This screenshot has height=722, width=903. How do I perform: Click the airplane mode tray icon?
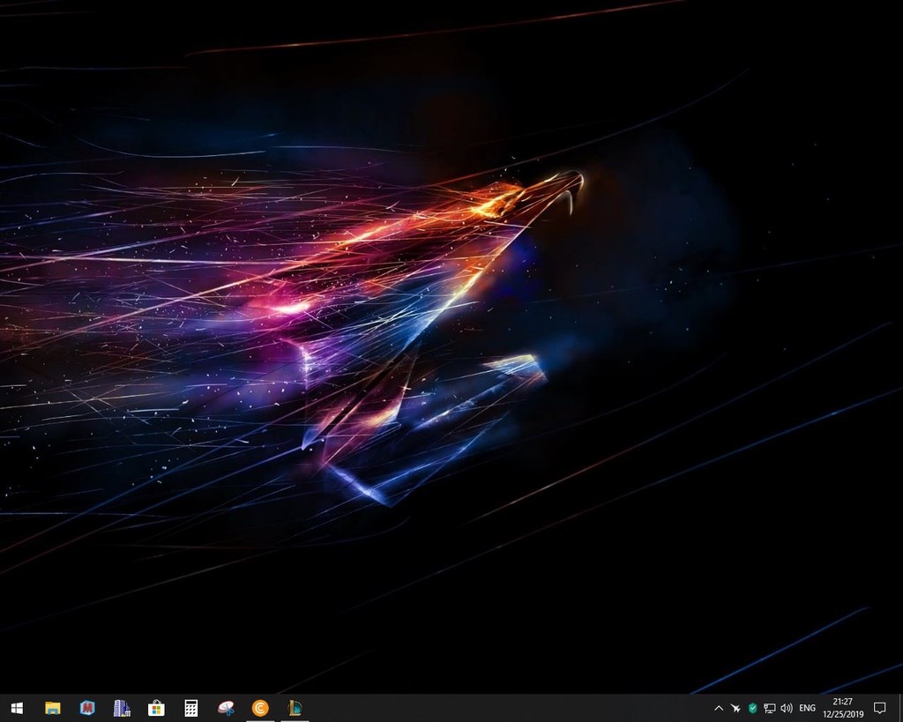735,708
